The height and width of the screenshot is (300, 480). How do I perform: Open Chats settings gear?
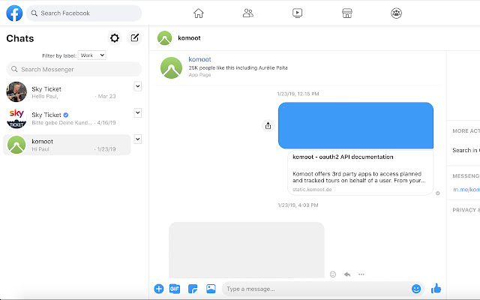(115, 38)
